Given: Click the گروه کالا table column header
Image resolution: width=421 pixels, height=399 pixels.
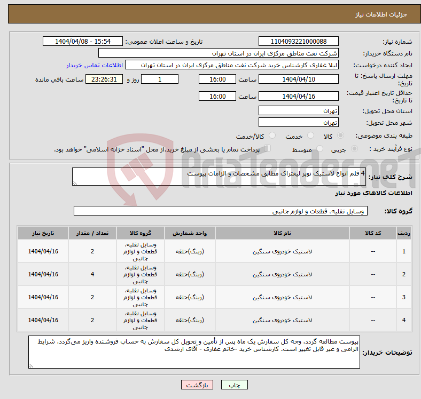Looking at the screenshot, I should pyautogui.click(x=140, y=233).
